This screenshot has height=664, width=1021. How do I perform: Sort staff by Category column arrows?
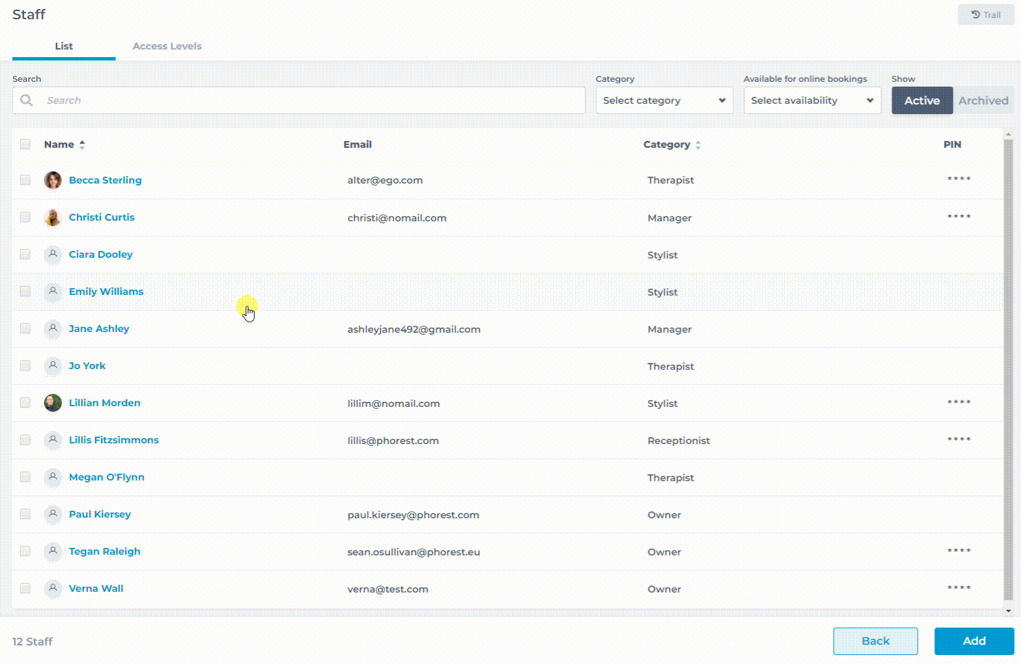pyautogui.click(x=698, y=145)
